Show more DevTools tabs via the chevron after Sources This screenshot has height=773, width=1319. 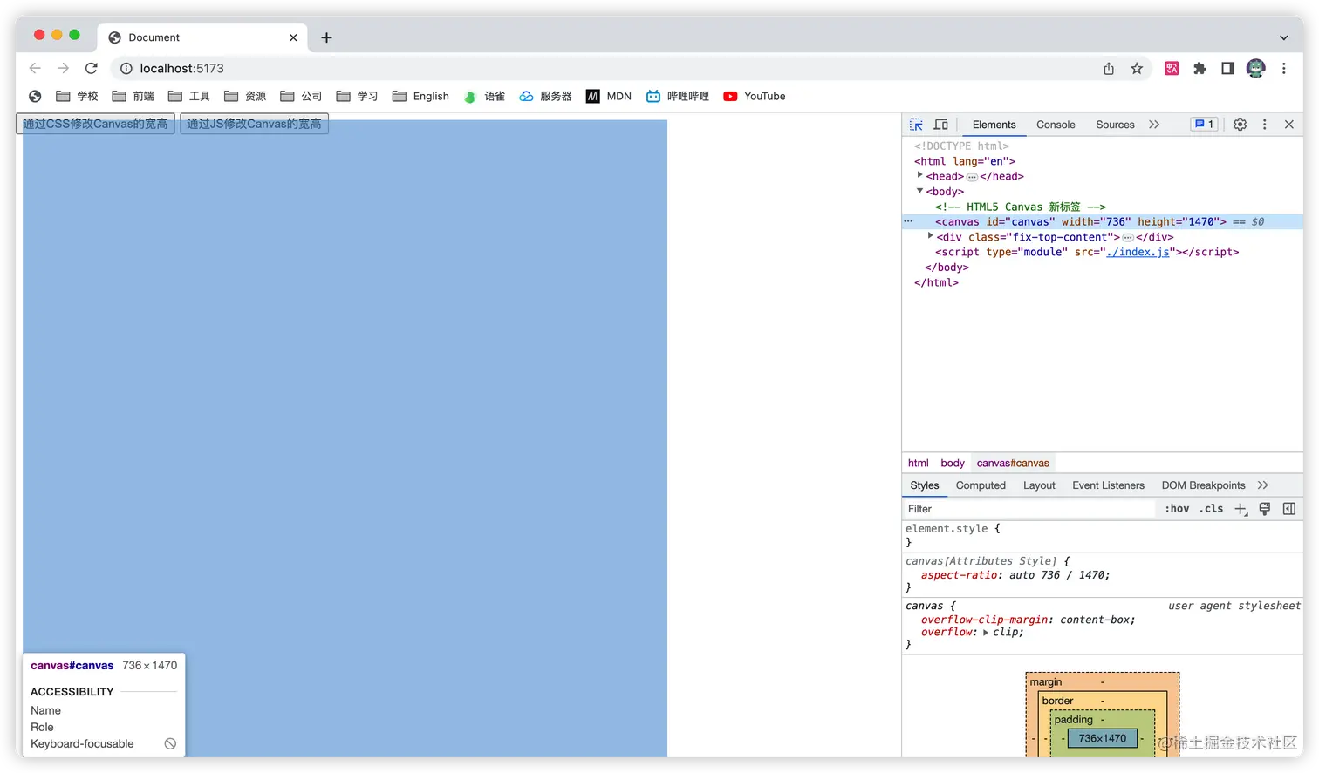click(1154, 125)
